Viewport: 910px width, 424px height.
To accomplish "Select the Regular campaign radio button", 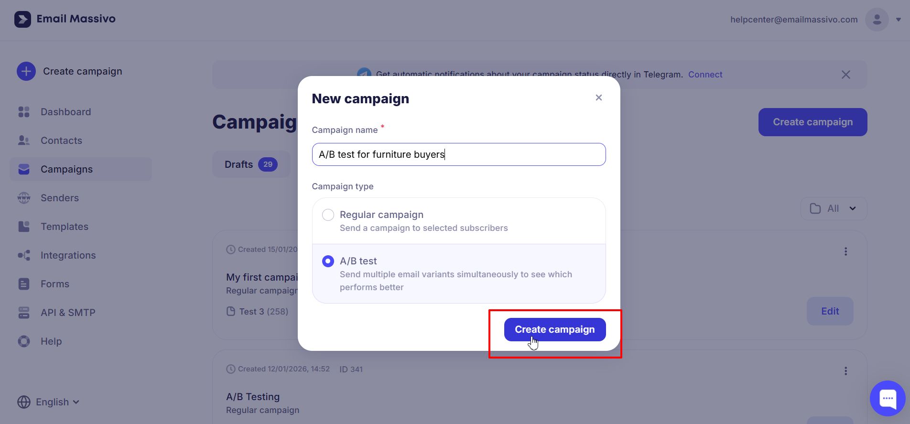I will 328,215.
